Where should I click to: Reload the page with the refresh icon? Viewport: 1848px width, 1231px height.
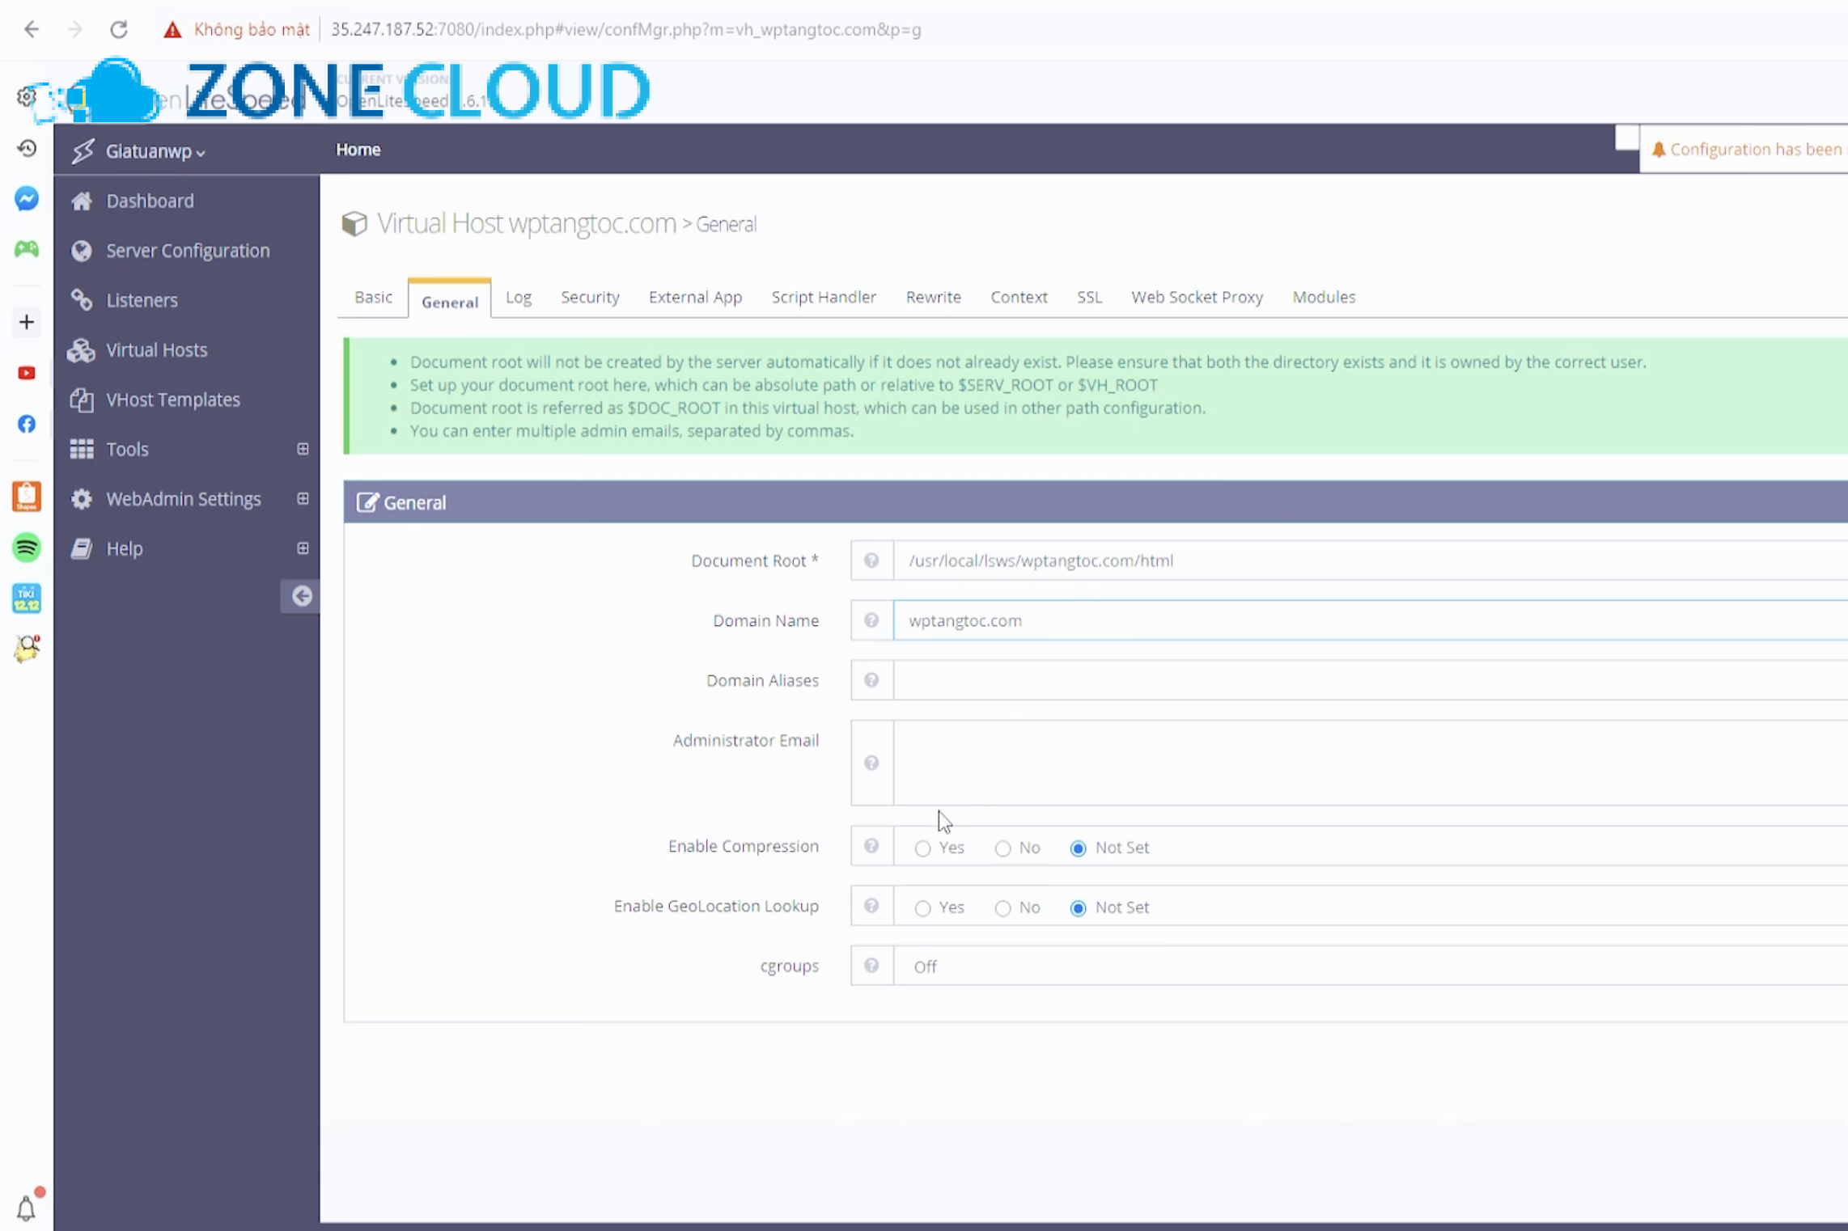119,30
